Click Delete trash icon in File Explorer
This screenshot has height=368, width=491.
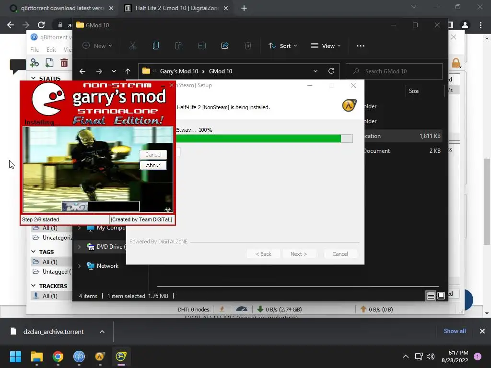pyautogui.click(x=248, y=46)
